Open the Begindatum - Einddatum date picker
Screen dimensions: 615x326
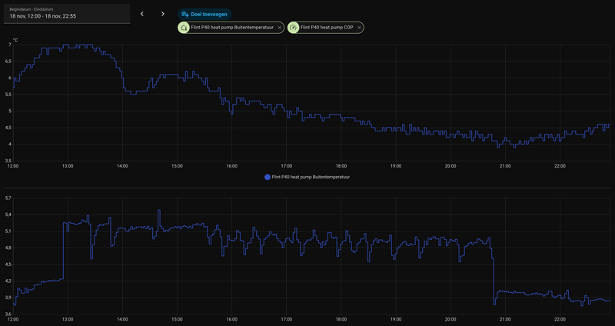65,12
